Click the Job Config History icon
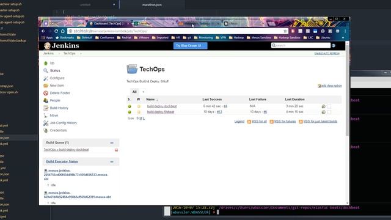The image size is (391, 220). coord(46,123)
